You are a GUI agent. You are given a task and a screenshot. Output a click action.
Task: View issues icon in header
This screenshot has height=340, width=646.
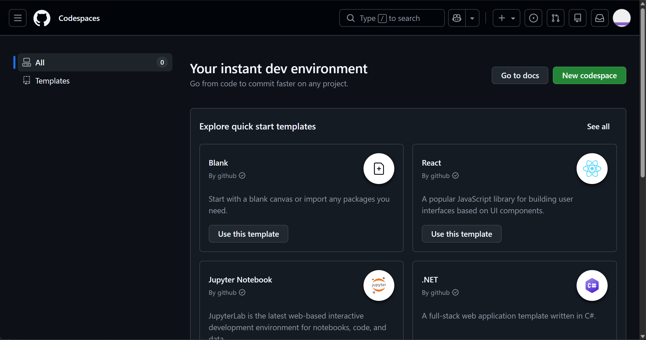click(x=533, y=18)
